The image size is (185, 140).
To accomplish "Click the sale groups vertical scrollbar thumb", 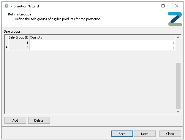I will point(178,85).
